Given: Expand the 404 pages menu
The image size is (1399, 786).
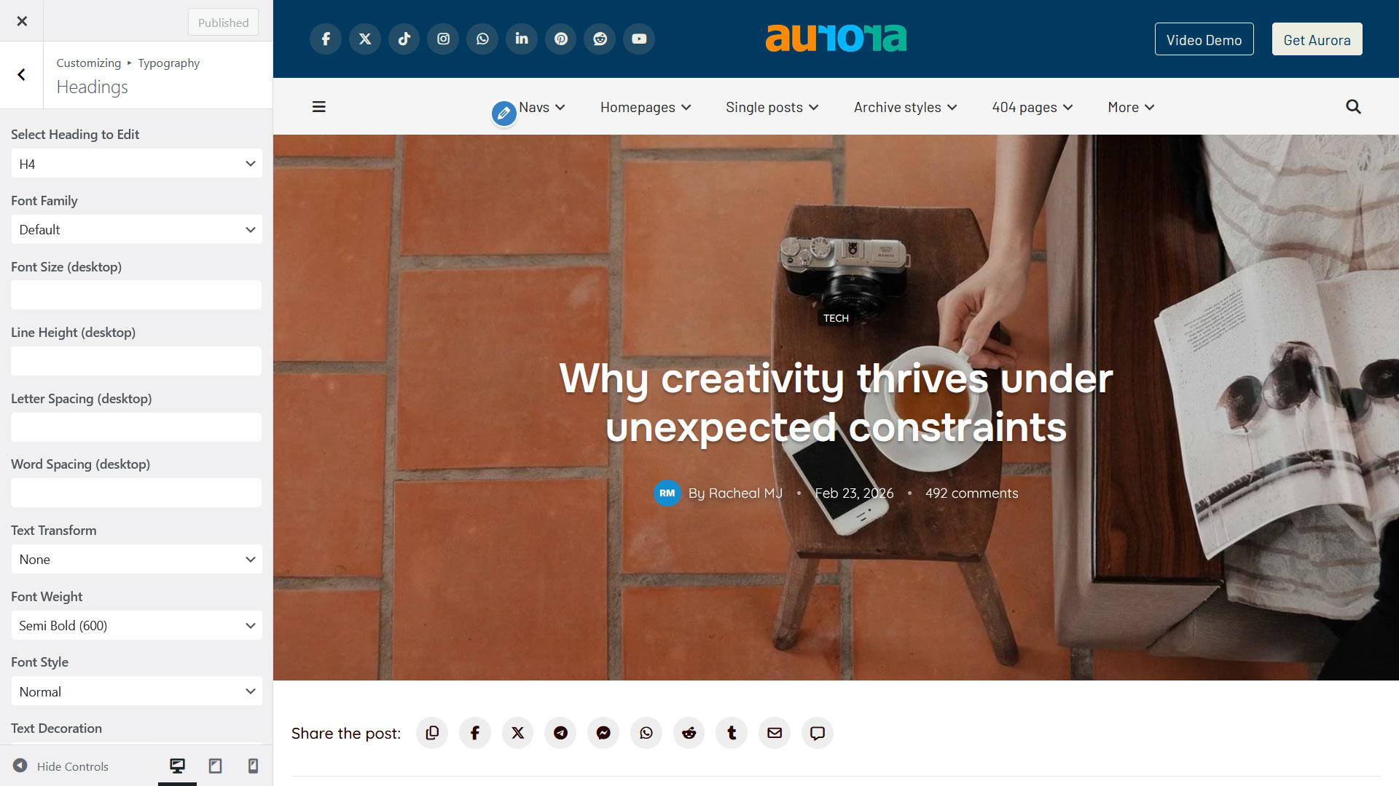Looking at the screenshot, I should click(x=1032, y=107).
